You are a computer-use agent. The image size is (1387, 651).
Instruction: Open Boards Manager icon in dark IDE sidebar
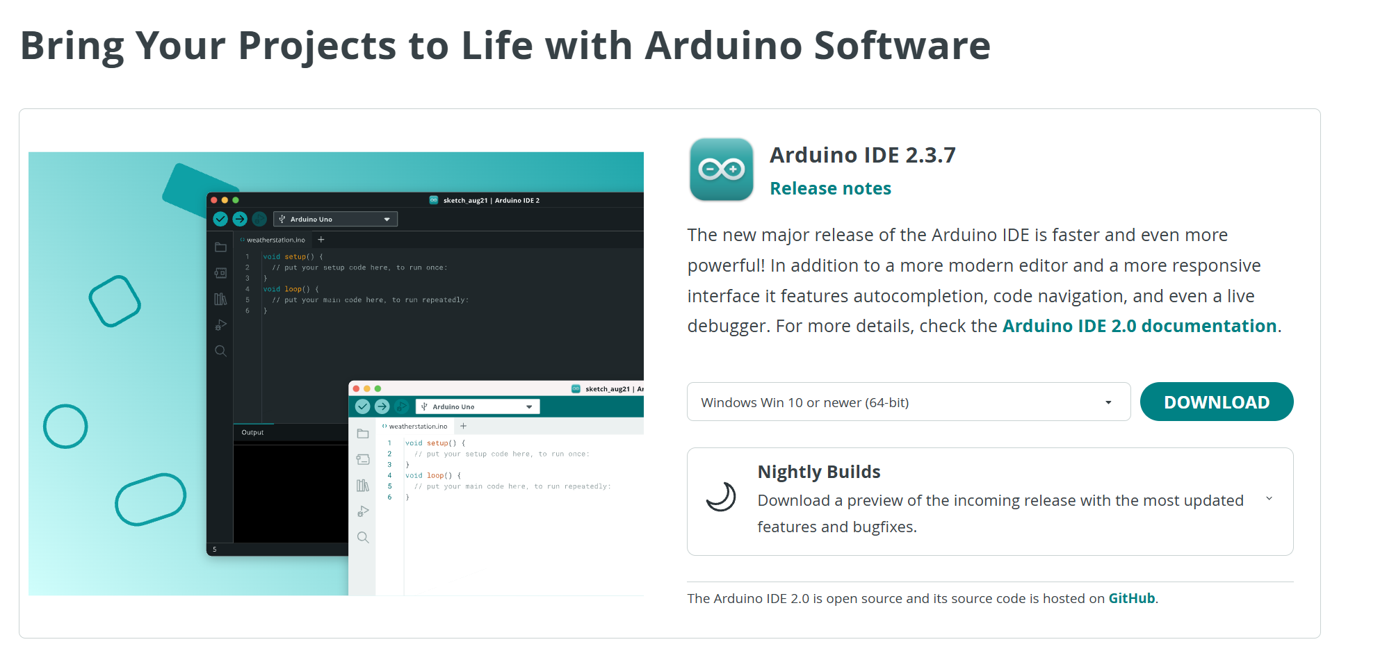tap(220, 273)
